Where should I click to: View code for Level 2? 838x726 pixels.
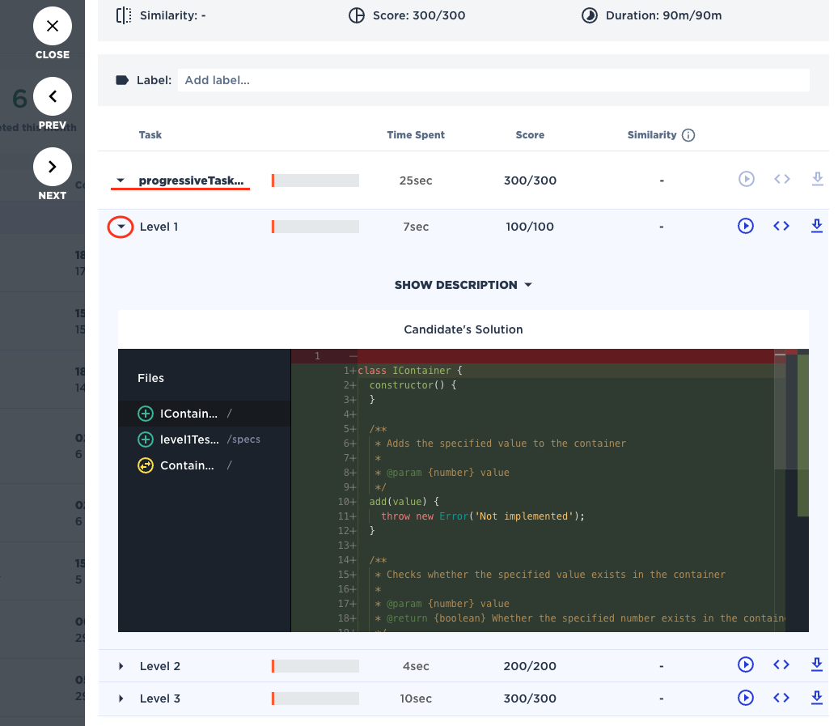781,664
